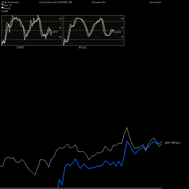The height and width of the screenshot is (189, 189).
Task: Click the 'Slow D' legend text
Action: [8, 5]
